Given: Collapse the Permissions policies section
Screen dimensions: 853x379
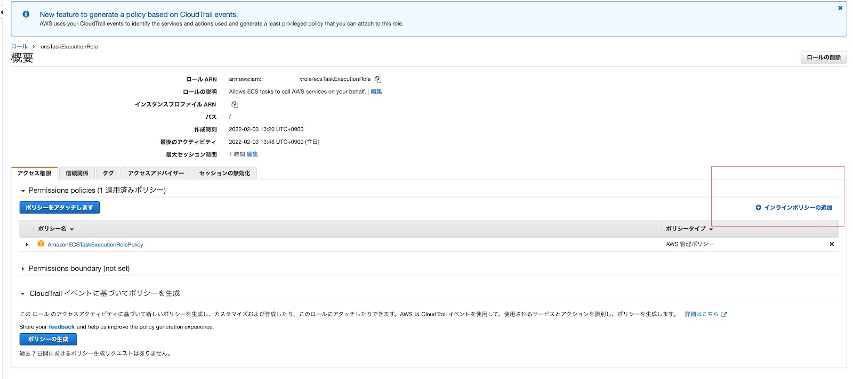Looking at the screenshot, I should pyautogui.click(x=23, y=191).
